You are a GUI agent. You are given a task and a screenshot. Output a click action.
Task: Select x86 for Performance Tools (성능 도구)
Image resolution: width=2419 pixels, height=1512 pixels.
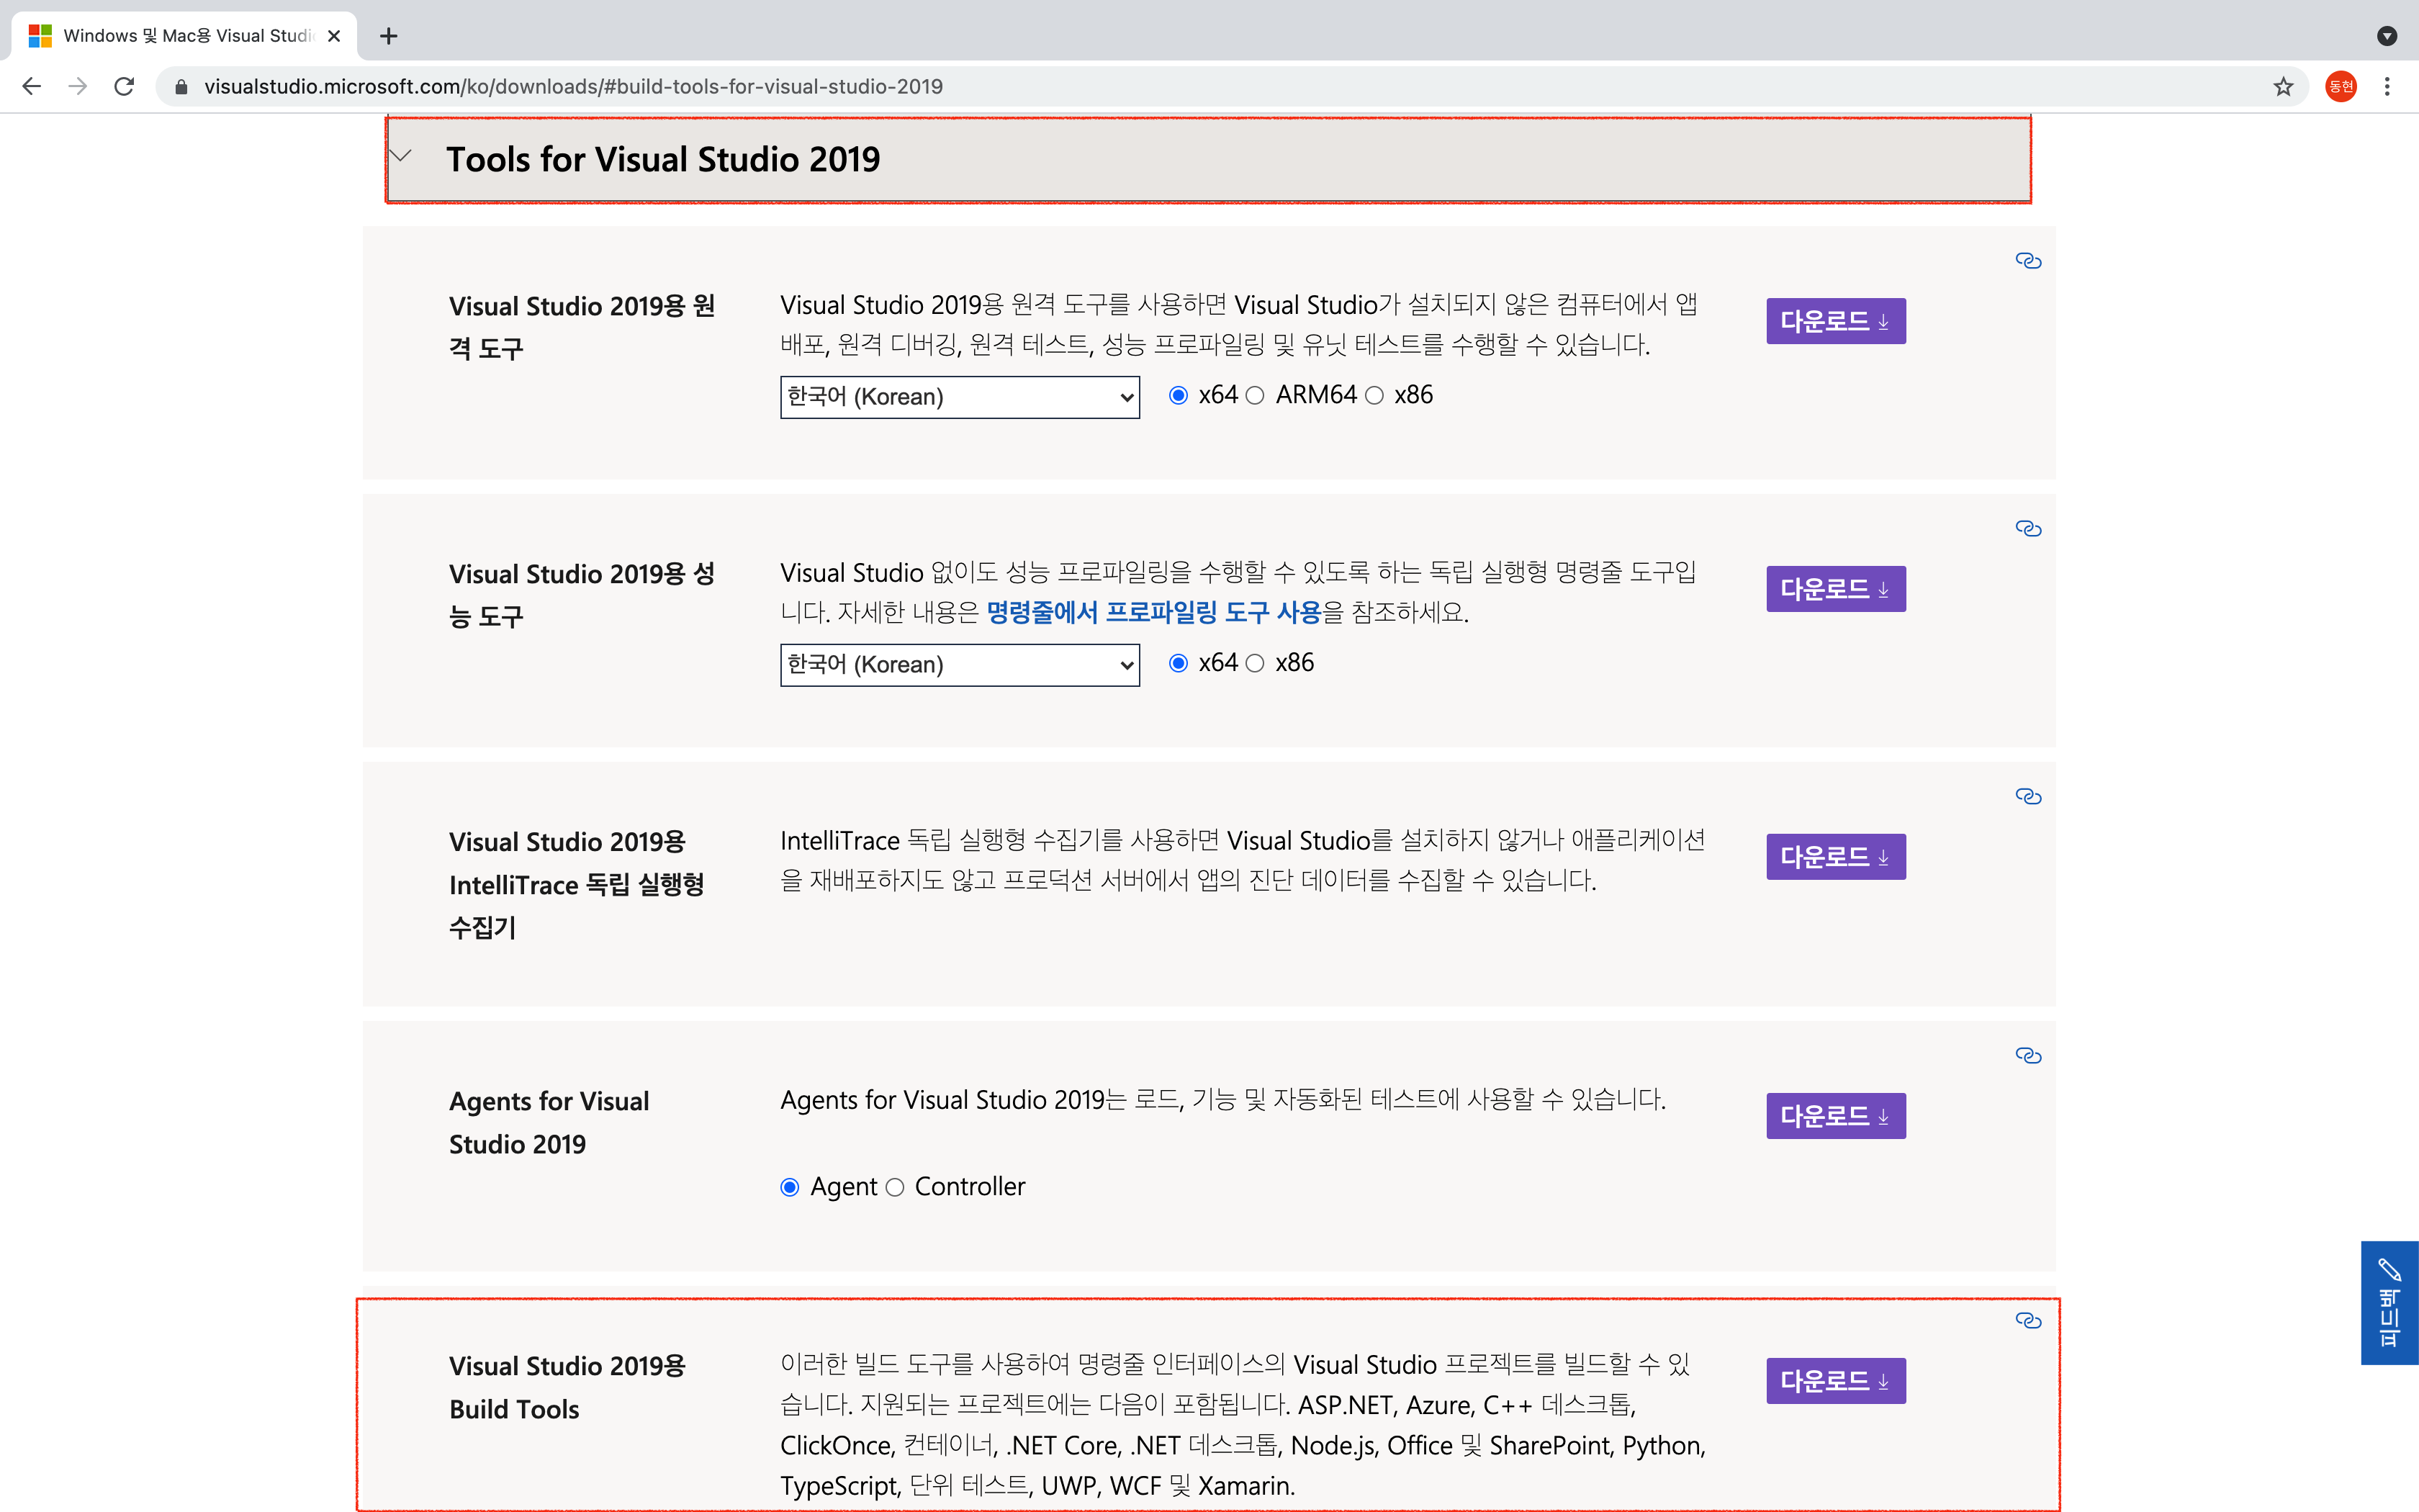[x=1256, y=664]
